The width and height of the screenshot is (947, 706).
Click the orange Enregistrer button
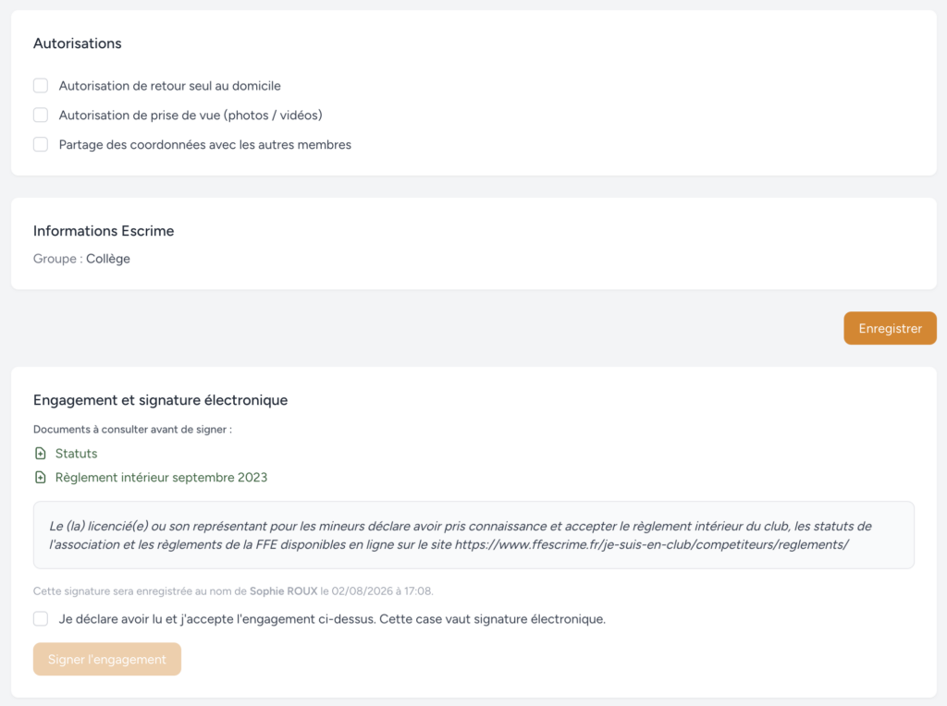(x=890, y=328)
